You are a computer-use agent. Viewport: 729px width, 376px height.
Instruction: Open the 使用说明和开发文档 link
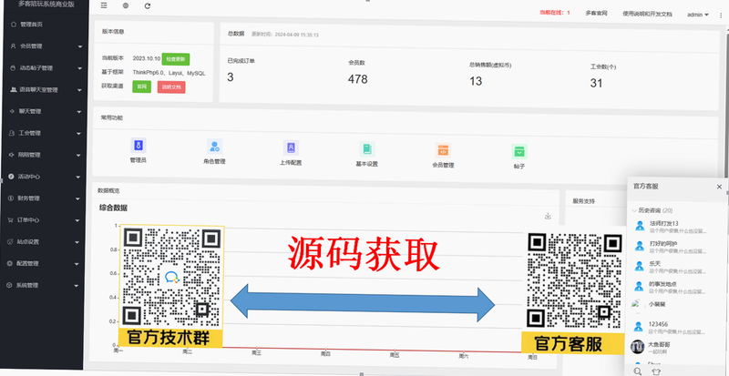[x=647, y=14]
